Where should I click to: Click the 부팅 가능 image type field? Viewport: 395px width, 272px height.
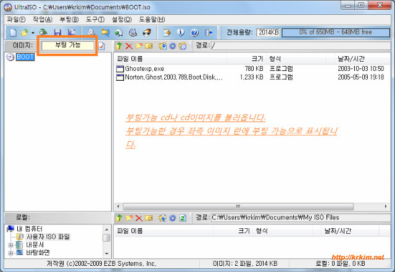click(68, 46)
